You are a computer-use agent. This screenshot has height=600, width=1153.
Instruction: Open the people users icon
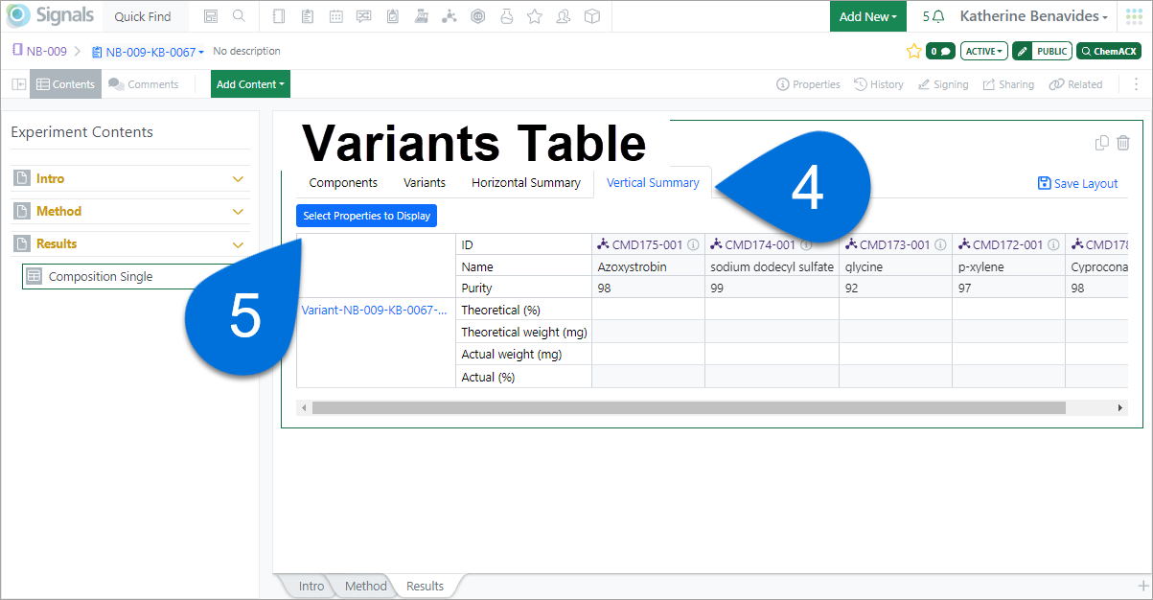tap(564, 16)
